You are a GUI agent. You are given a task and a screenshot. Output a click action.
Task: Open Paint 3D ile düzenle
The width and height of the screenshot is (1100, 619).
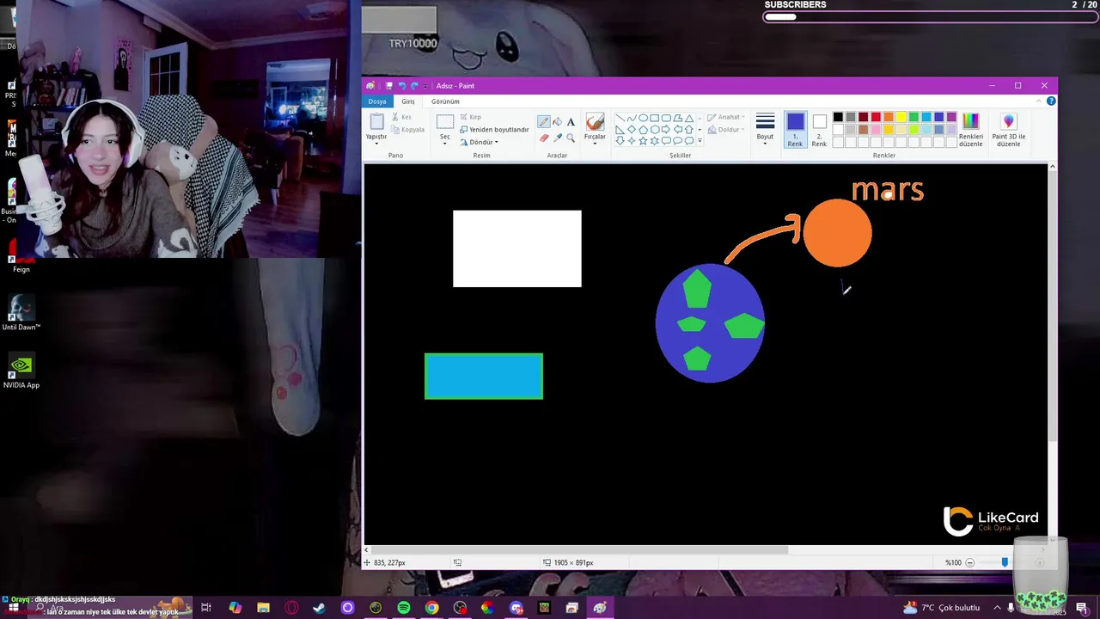tap(1008, 129)
